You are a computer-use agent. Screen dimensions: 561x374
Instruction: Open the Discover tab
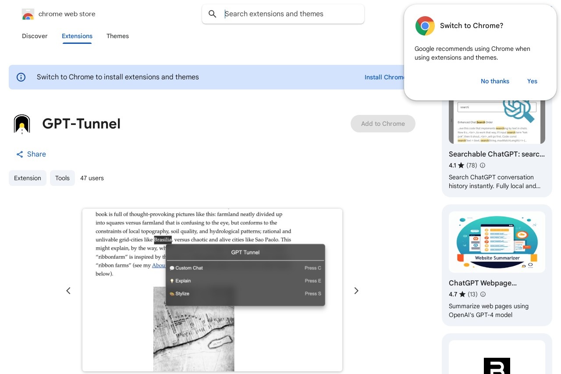tap(35, 36)
